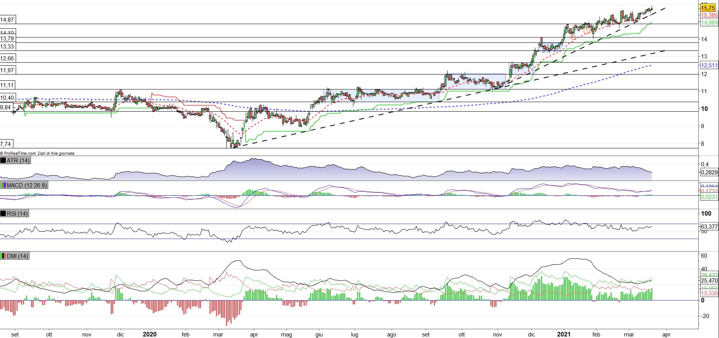Image resolution: width=719 pixels, height=338 pixels.
Task: Click the ProRealTime.com copyright text
Action: click(x=18, y=153)
